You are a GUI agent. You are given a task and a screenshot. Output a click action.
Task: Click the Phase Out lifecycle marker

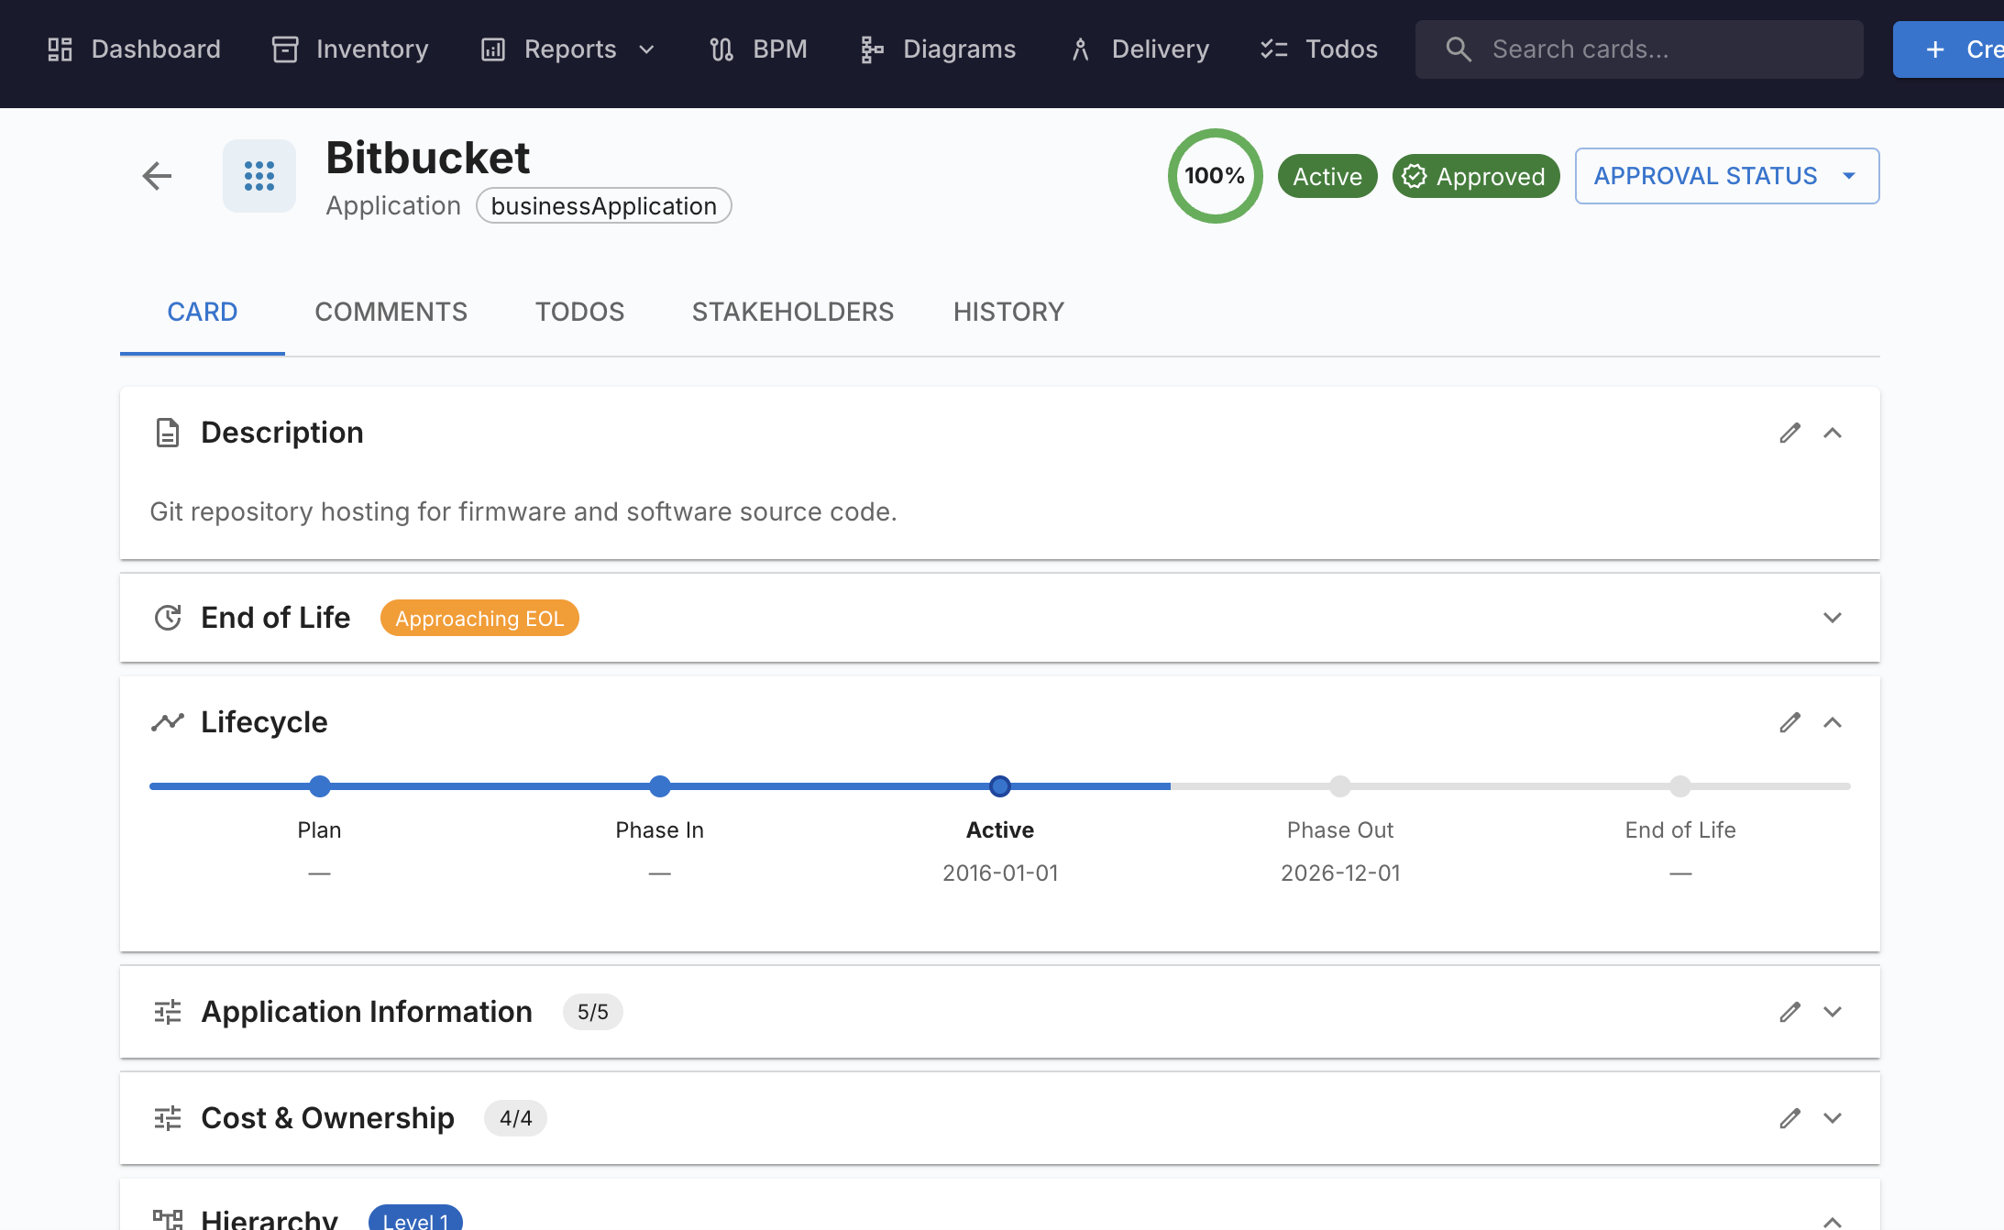[1339, 786]
